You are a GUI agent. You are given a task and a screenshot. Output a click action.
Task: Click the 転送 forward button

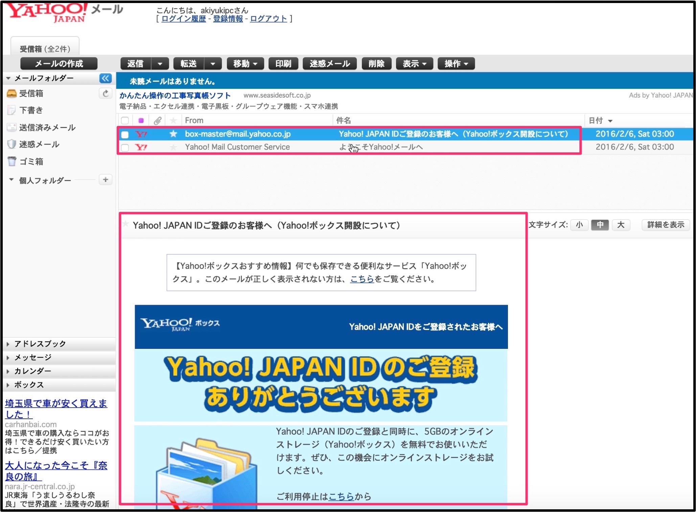pos(188,63)
